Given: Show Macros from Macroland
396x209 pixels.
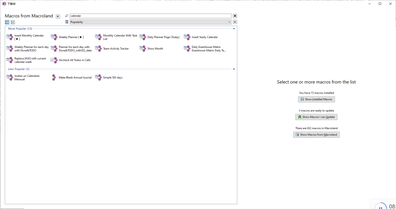Looking at the screenshot, I should (x=316, y=135).
